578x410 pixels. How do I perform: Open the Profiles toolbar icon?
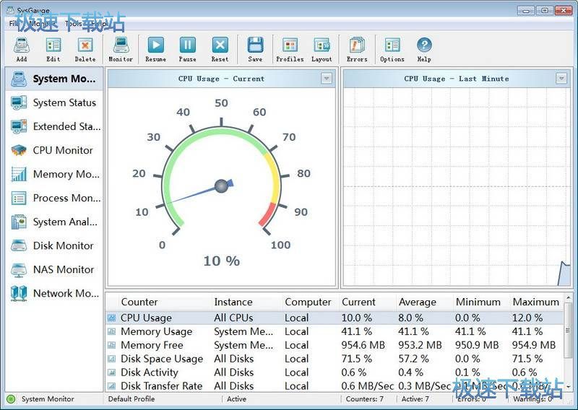tap(290, 46)
